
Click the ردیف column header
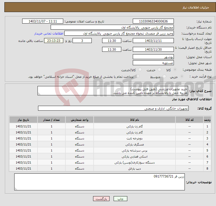(x=207, y=120)
